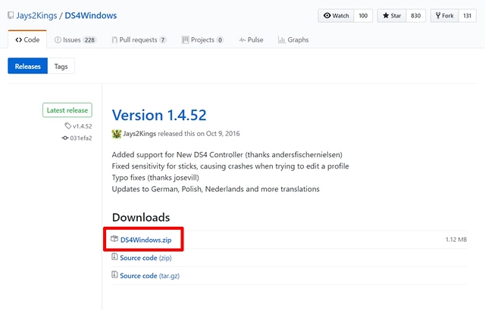Open the Projects tab
This screenshot has width=485, height=310.
202,40
